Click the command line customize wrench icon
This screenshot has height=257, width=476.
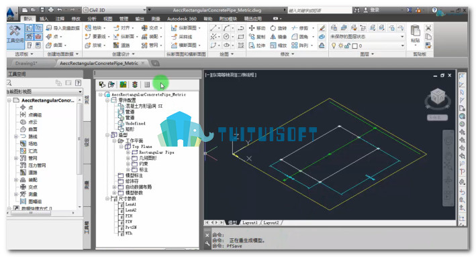tap(207, 244)
